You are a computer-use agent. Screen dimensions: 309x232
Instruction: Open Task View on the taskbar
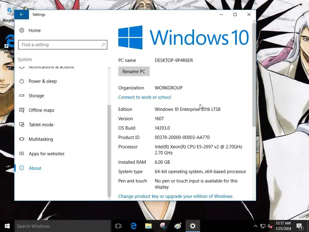tap(118, 226)
